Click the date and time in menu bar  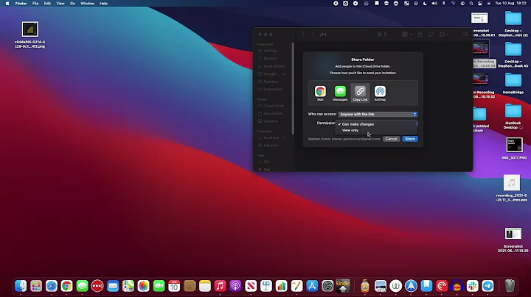(x=510, y=4)
